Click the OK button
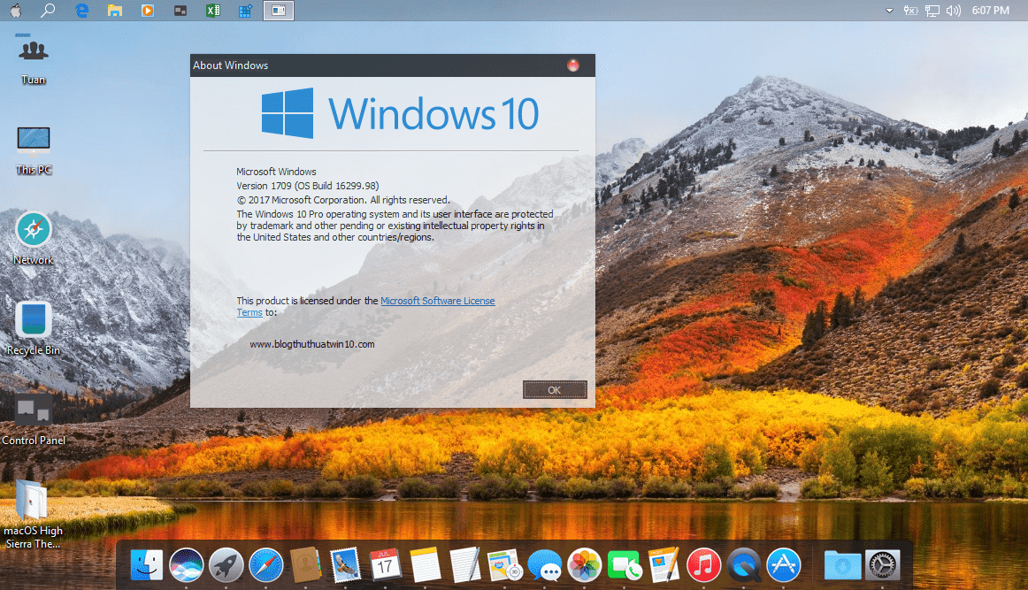This screenshot has height=590, width=1028. (555, 390)
